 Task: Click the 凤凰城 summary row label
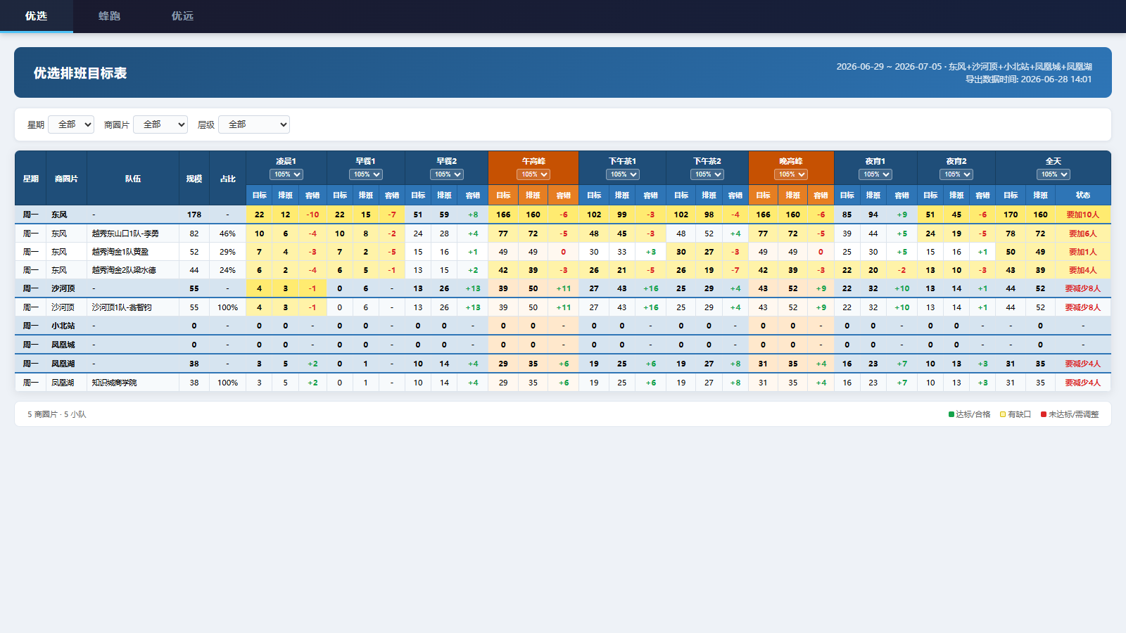63,345
